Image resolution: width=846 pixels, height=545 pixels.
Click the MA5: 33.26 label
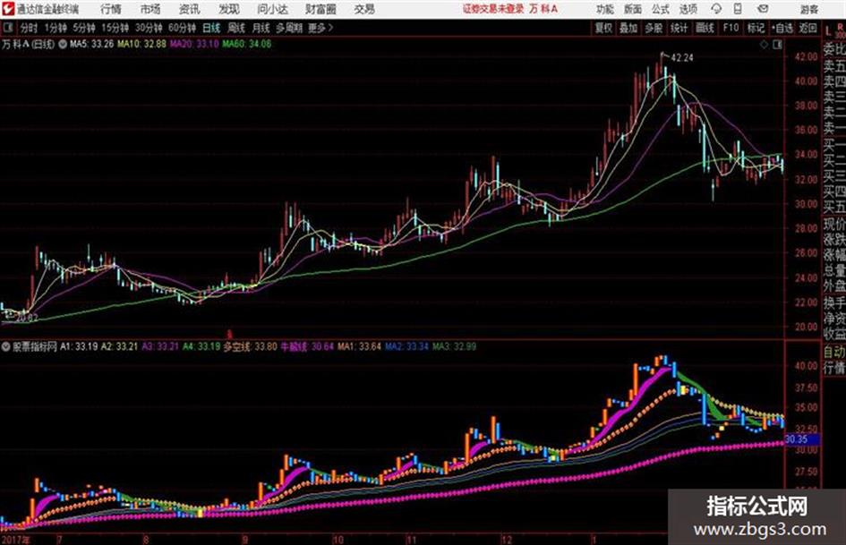(91, 44)
